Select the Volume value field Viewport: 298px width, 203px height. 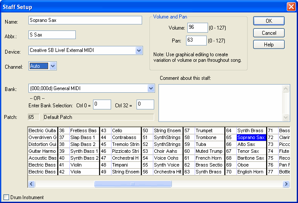click(197, 28)
